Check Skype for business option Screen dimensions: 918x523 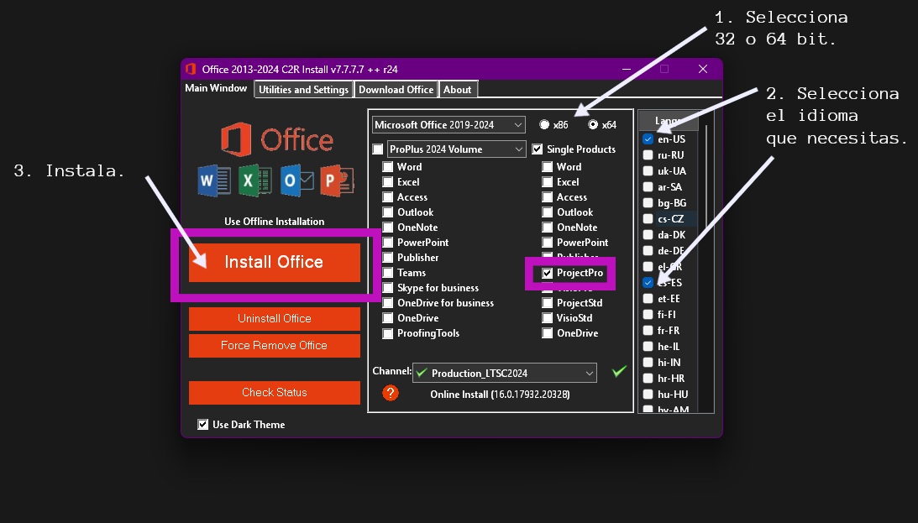click(x=387, y=288)
